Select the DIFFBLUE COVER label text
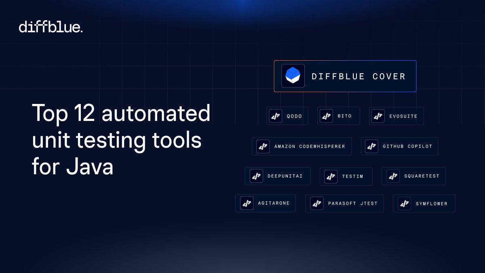The height and width of the screenshot is (273, 485). (x=358, y=76)
